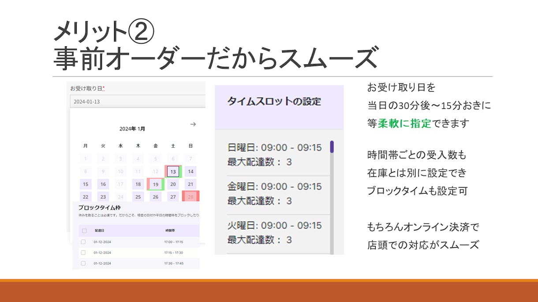The height and width of the screenshot is (302, 538).
Task: Click the ブロックタイム枠 heading
Action: (x=99, y=207)
